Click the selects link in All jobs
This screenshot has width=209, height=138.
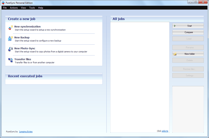[165, 131]
